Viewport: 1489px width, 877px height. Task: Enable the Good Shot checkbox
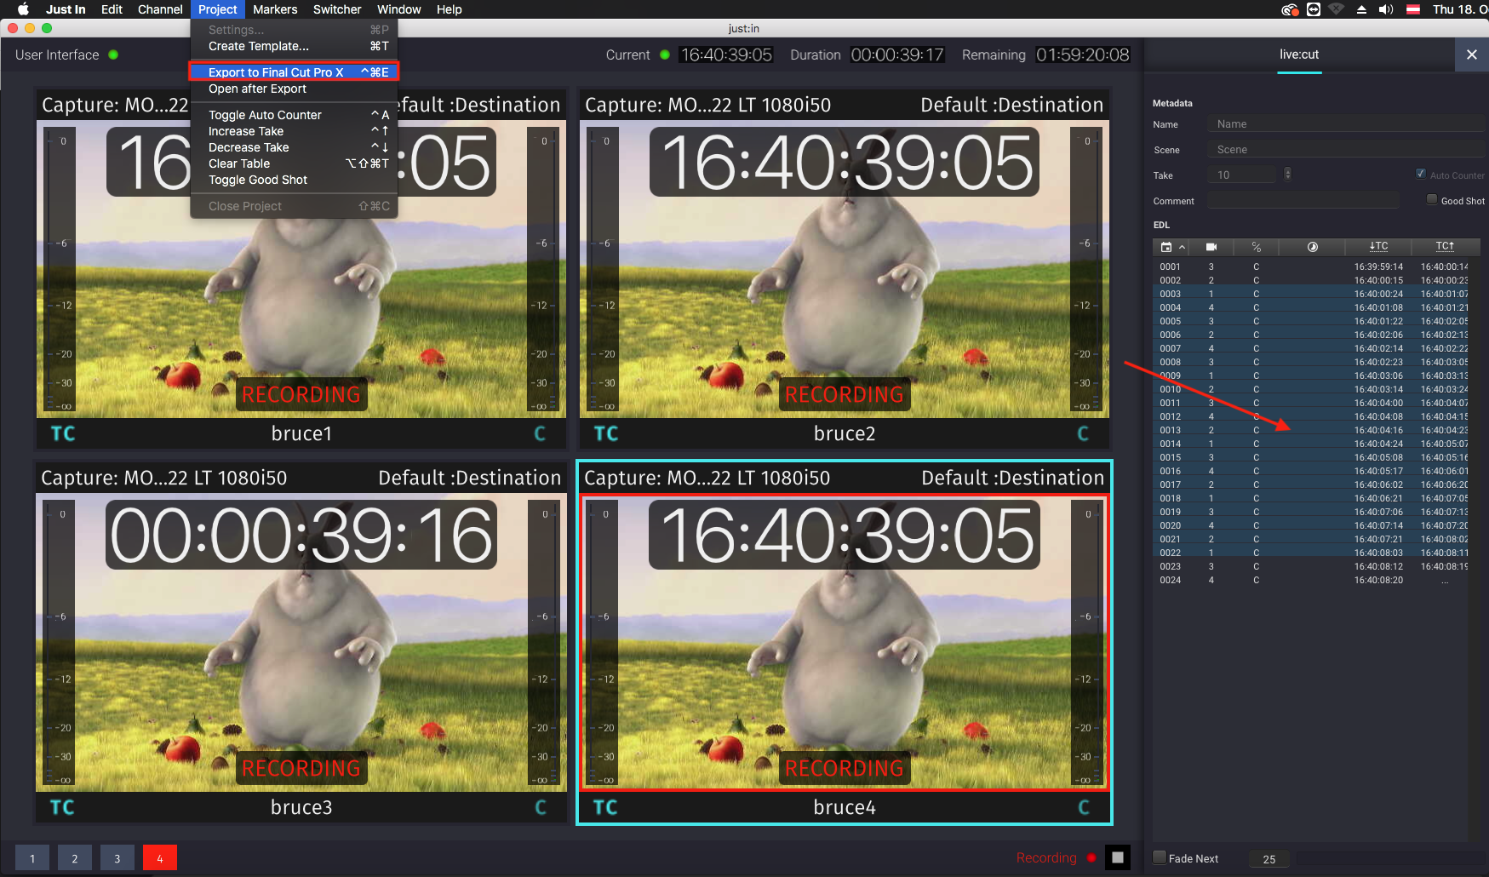point(1432,199)
